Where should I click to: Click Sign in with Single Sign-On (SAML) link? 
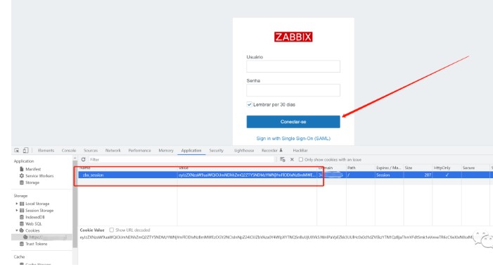(x=293, y=139)
